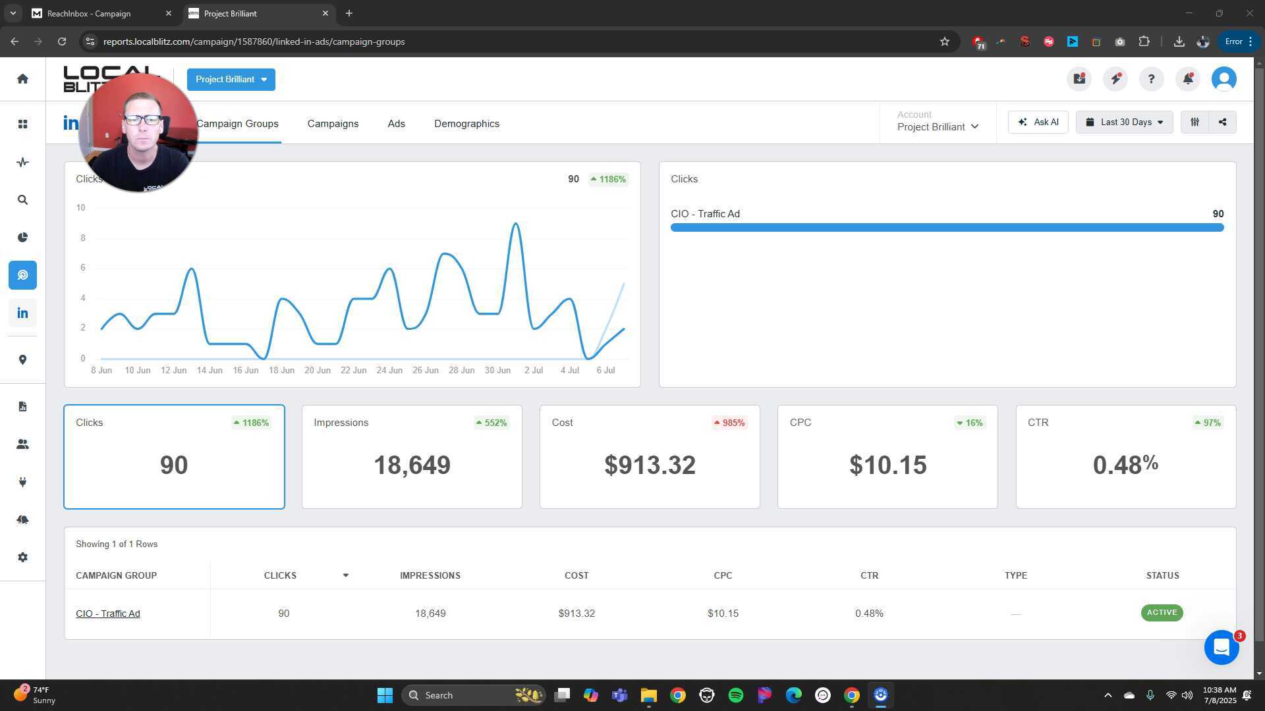Open File Explorer from the taskbar
Viewport: 1265px width, 711px height.
tap(648, 695)
